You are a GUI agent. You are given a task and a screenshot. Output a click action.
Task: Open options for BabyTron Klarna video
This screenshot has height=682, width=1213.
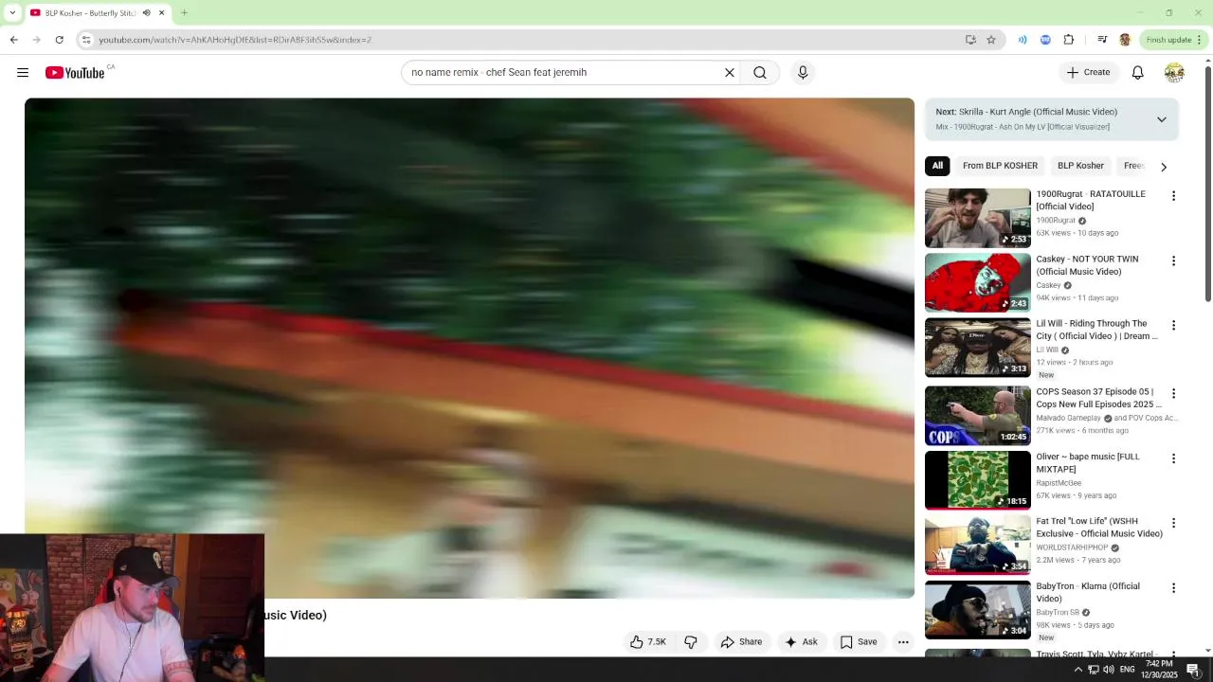[x=1173, y=587]
